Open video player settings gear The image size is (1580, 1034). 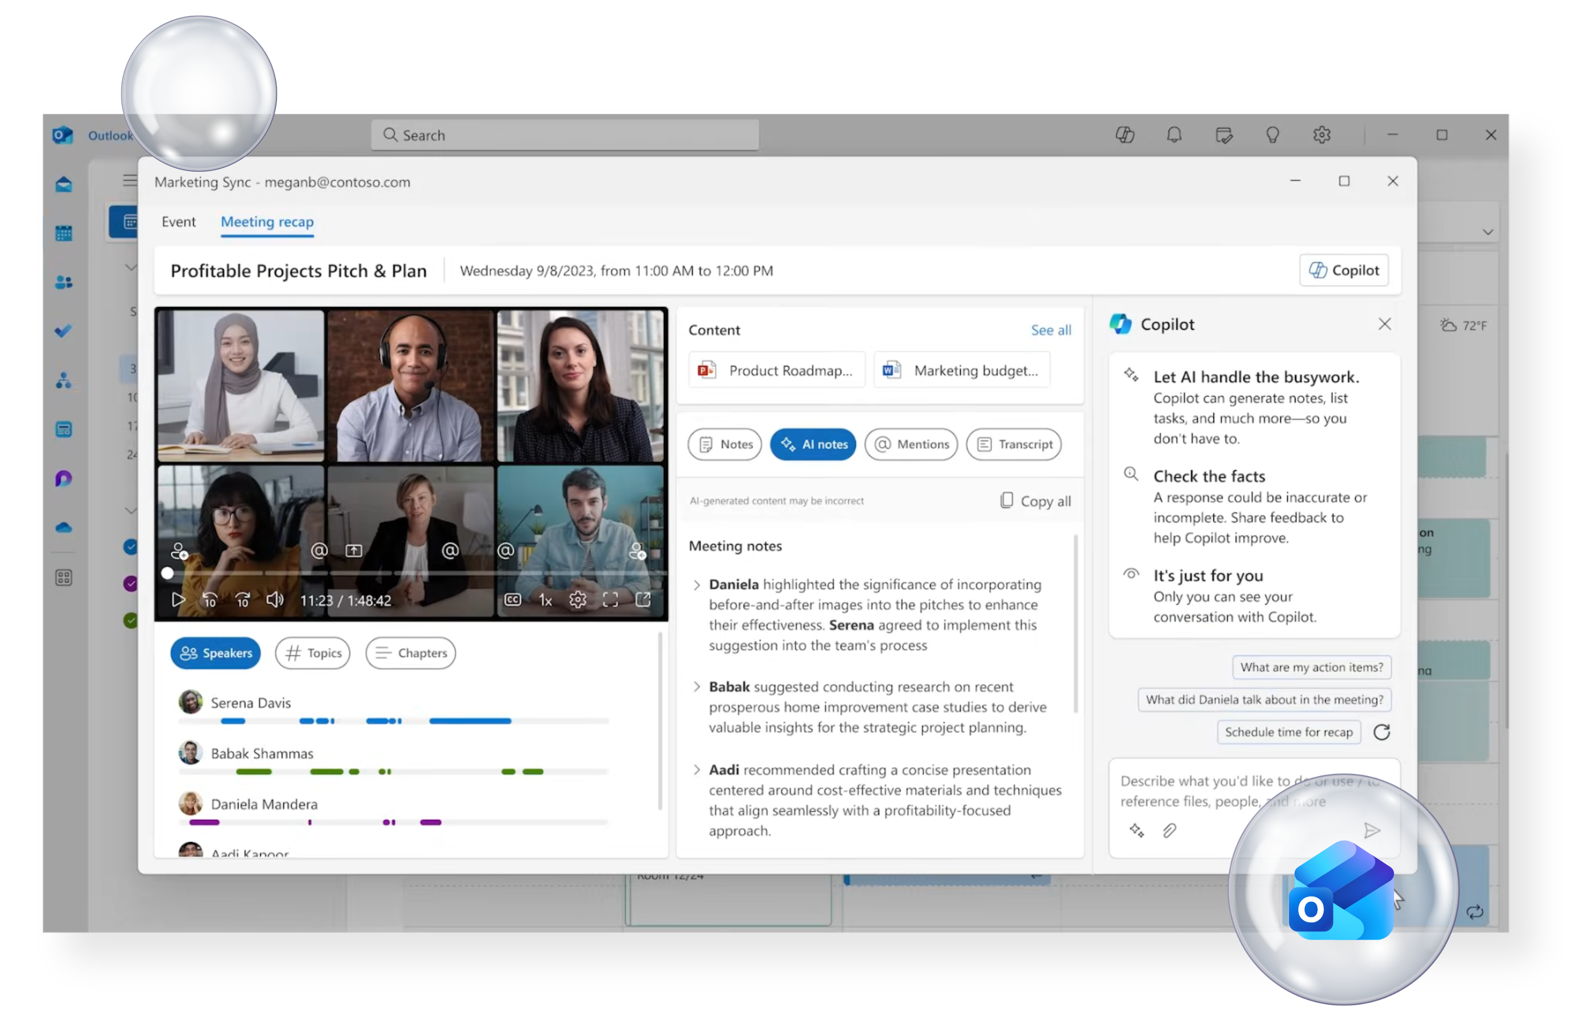point(578,599)
